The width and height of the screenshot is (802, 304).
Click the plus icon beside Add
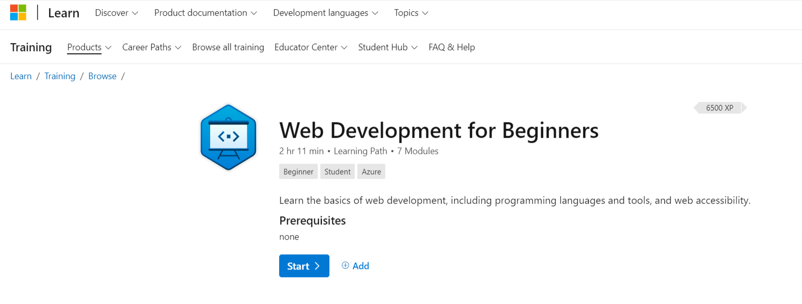pyautogui.click(x=345, y=265)
